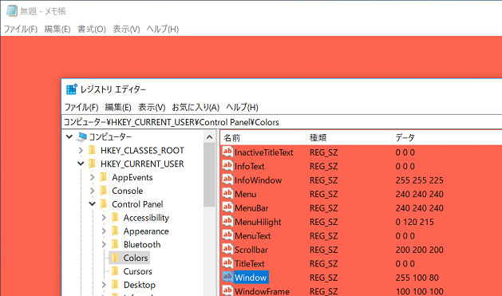Click the string icon beside MenuHilight
This screenshot has height=296, width=502.
click(x=227, y=222)
